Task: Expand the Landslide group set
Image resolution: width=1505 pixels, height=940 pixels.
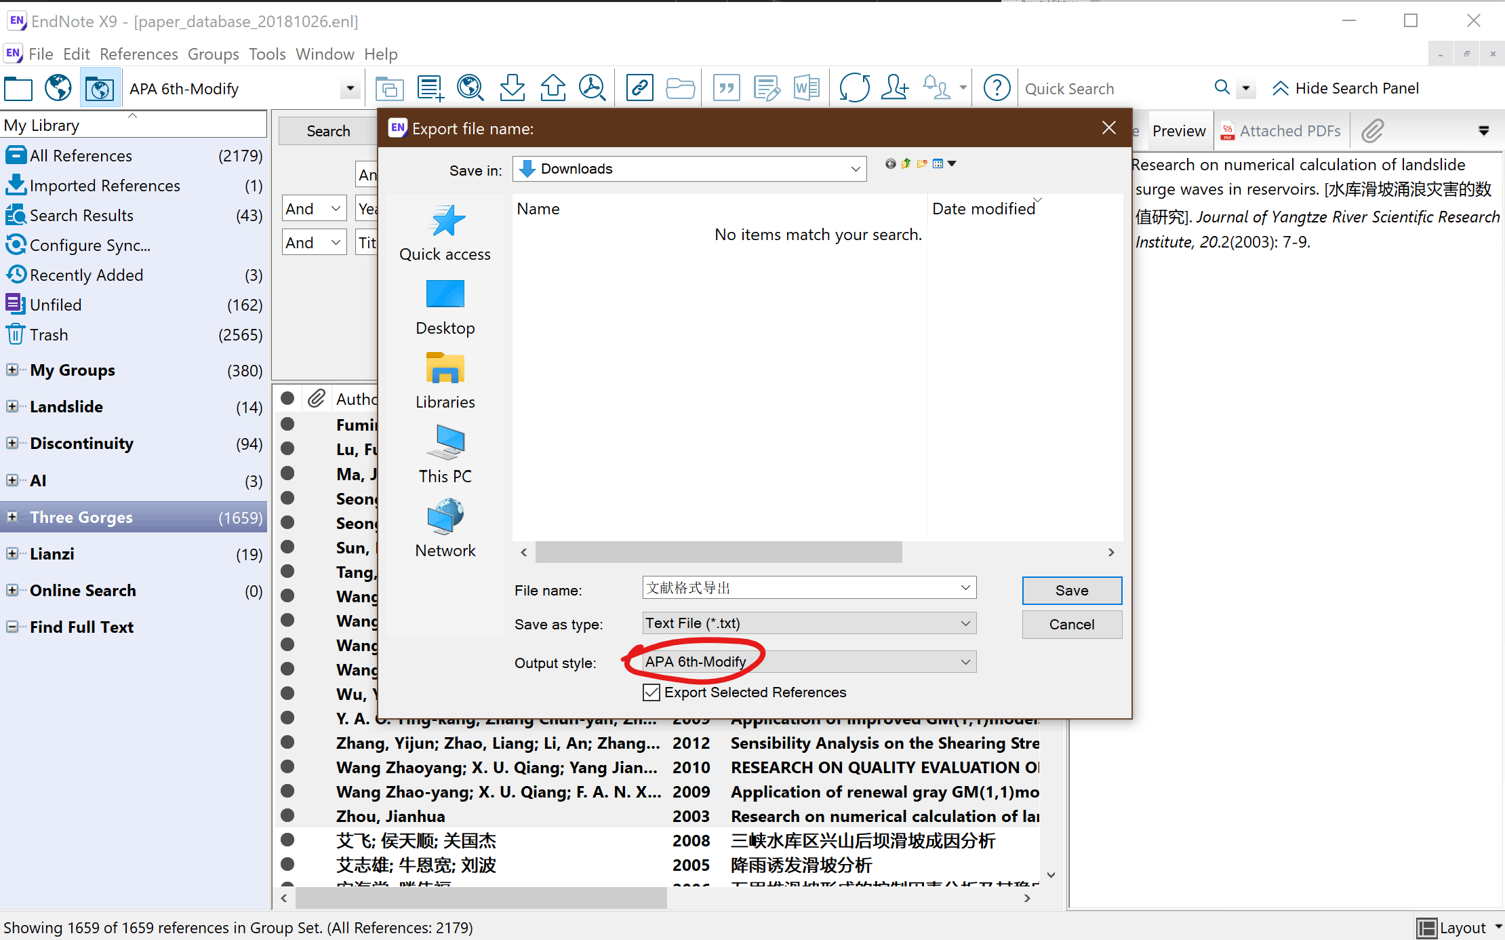Action: click(12, 407)
